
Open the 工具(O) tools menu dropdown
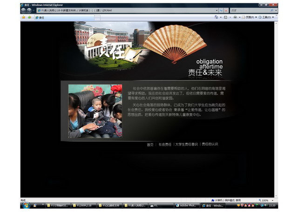(267, 17)
